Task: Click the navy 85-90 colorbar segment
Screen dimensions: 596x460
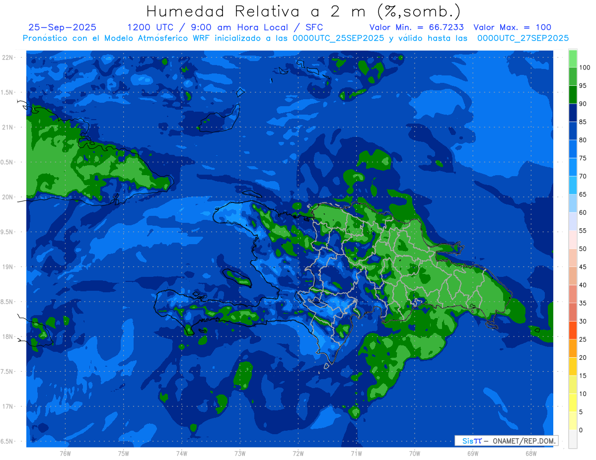Action: [x=573, y=113]
